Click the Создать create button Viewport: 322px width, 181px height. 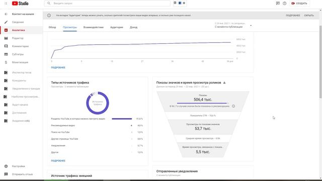(299, 4)
